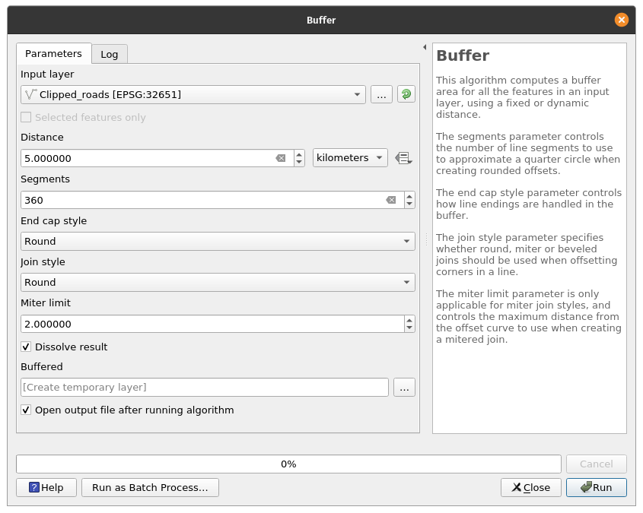
Task: Select the Parameters tab
Action: (53, 54)
